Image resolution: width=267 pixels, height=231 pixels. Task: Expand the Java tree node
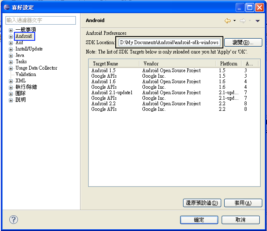(x=11, y=56)
